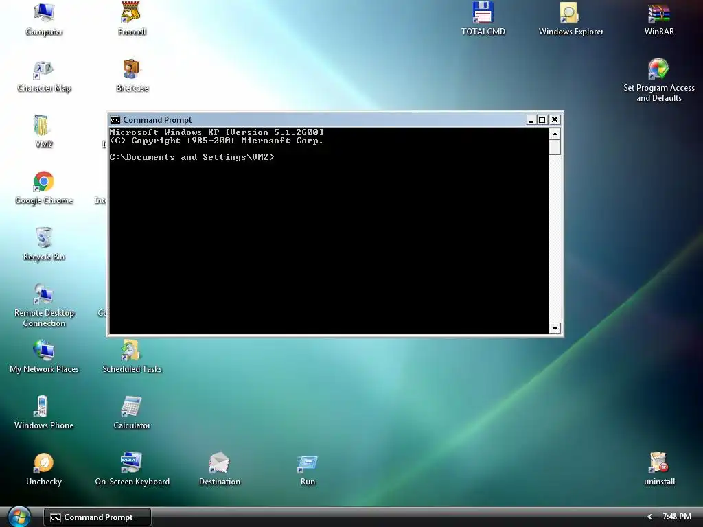Close the Command Prompt window
Viewport: 703px width, 527px height.
(x=555, y=119)
